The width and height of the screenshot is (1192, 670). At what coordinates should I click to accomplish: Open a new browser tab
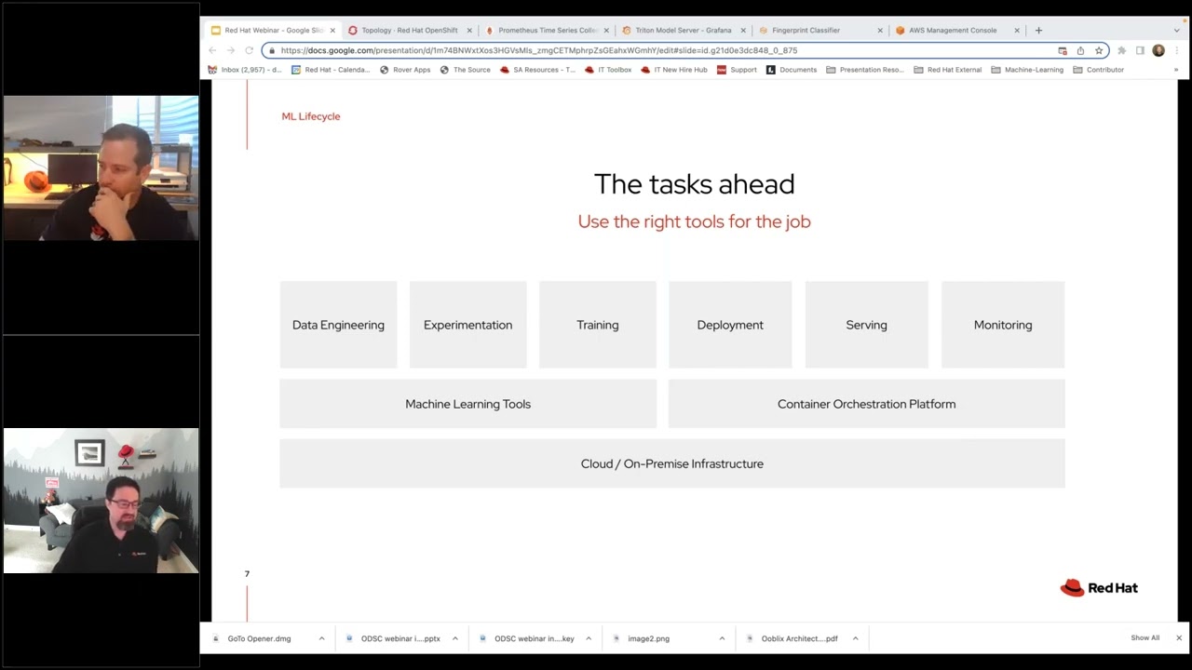[x=1038, y=30]
